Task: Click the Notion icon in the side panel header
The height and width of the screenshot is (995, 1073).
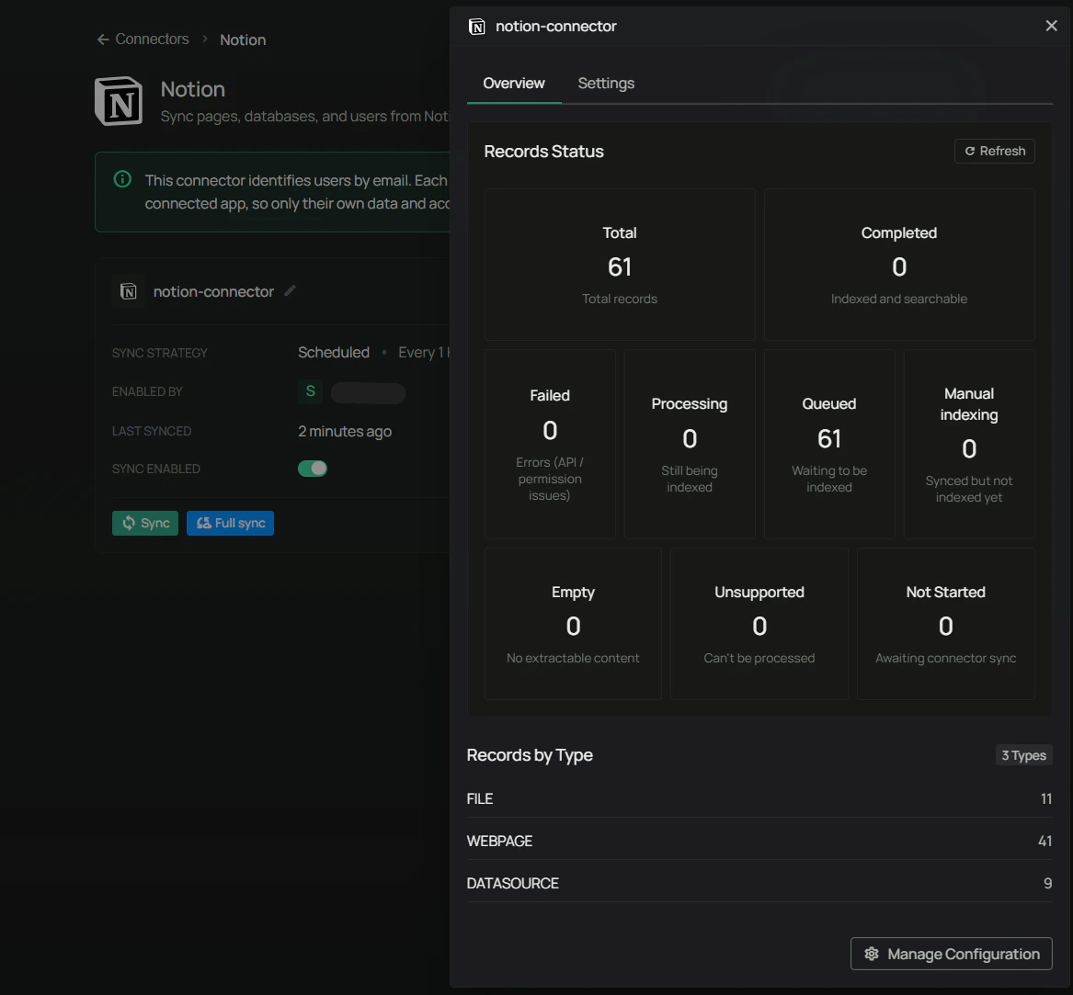Action: click(x=477, y=27)
